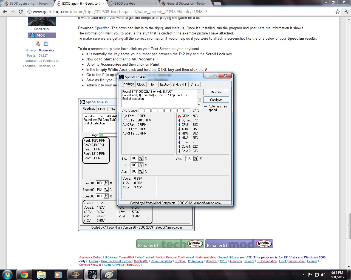Click the moderator's profile friend icon
Image resolution: width=351 pixels, height=280 pixels.
pos(38,43)
